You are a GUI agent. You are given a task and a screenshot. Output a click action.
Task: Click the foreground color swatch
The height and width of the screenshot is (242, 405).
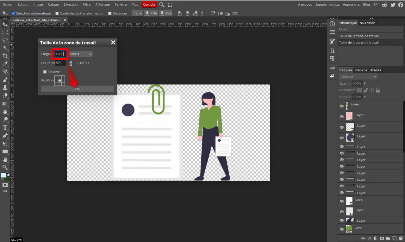[x=3, y=175]
